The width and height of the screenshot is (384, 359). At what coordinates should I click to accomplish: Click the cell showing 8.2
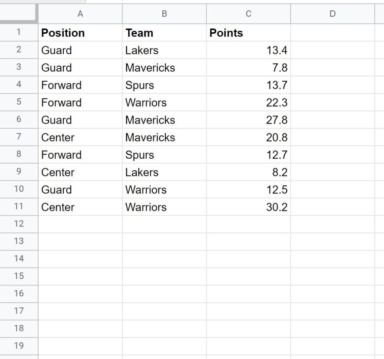point(248,172)
